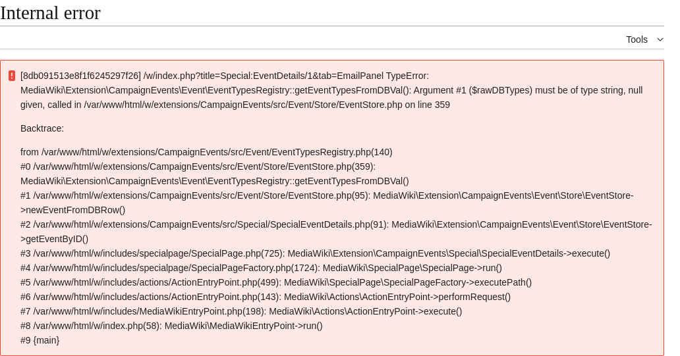Click backtrace line #6 ActionEntryPoint.php(143)
The height and width of the screenshot is (356, 680).
pos(266,297)
